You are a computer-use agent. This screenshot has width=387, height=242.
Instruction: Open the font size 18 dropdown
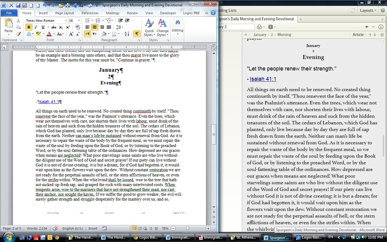tap(79, 21)
